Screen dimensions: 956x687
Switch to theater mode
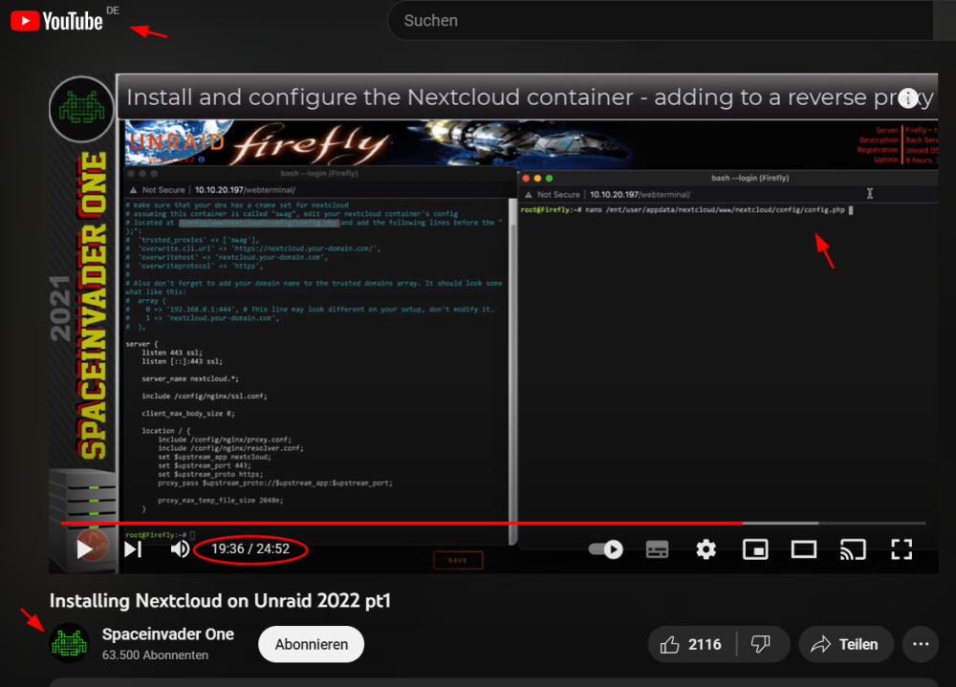click(804, 549)
